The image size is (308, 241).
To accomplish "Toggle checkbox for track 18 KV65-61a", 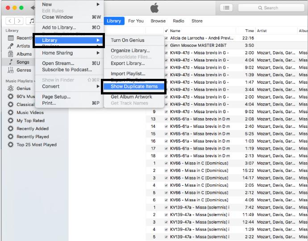I will 166,156.
